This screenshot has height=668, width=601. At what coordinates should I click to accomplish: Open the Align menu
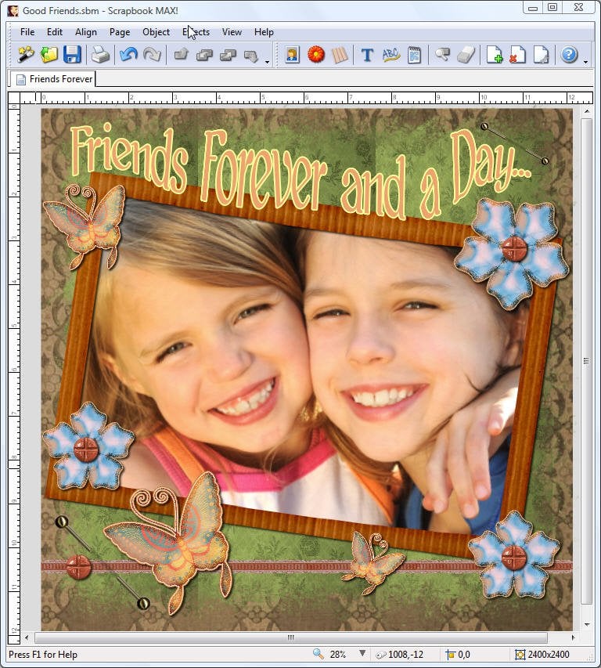click(x=86, y=32)
